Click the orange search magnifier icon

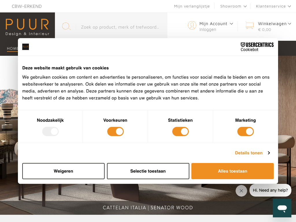pos(66,27)
